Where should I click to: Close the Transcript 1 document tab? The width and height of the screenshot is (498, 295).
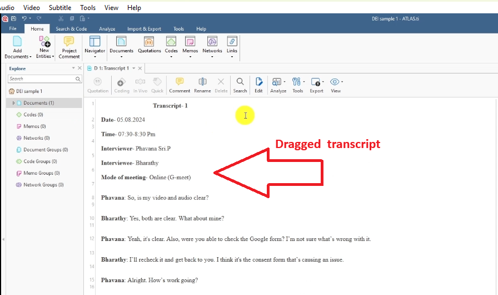tap(140, 68)
